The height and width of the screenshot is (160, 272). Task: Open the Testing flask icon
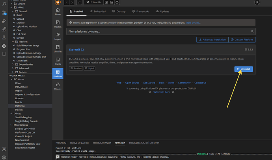[x=4, y=37]
